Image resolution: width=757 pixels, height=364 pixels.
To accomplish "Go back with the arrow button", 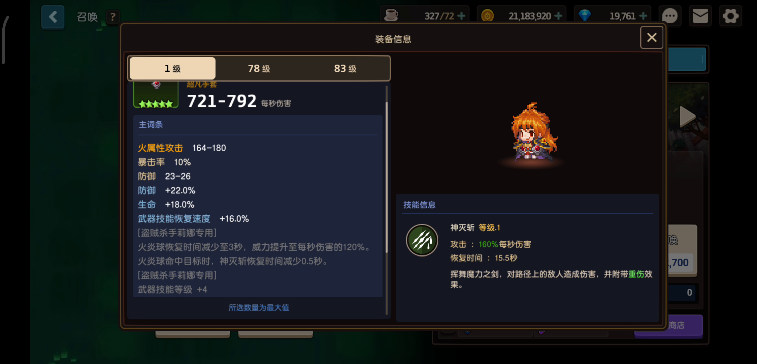I will coord(53,17).
